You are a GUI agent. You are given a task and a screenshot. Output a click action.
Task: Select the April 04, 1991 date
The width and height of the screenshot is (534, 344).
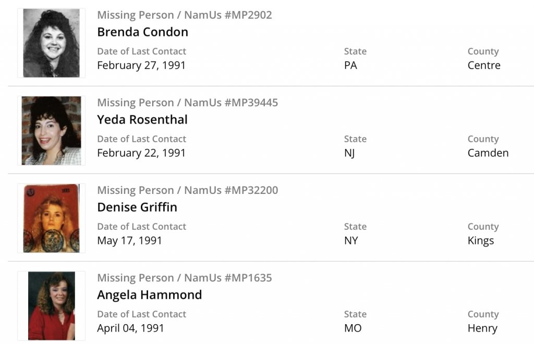(x=130, y=328)
